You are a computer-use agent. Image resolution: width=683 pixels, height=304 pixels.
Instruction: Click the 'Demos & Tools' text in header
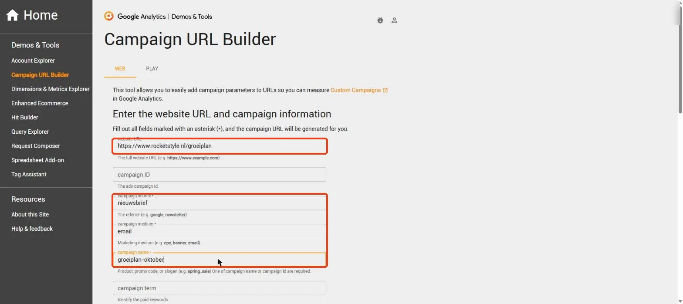pos(192,17)
